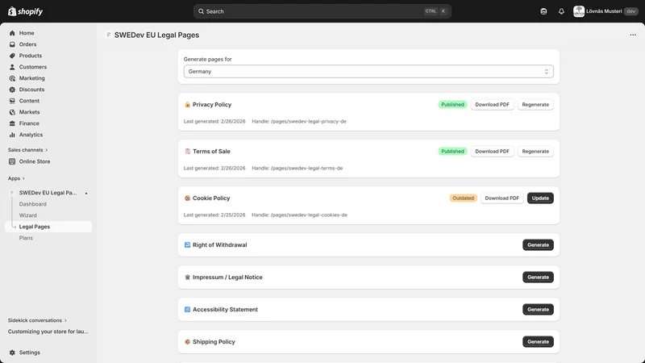Click the Products tag icon
Image resolution: width=645 pixels, height=363 pixels.
[x=12, y=56]
